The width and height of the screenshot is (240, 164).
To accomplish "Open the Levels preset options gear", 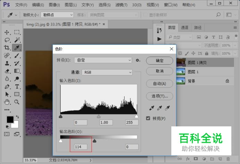I will click(138, 60).
